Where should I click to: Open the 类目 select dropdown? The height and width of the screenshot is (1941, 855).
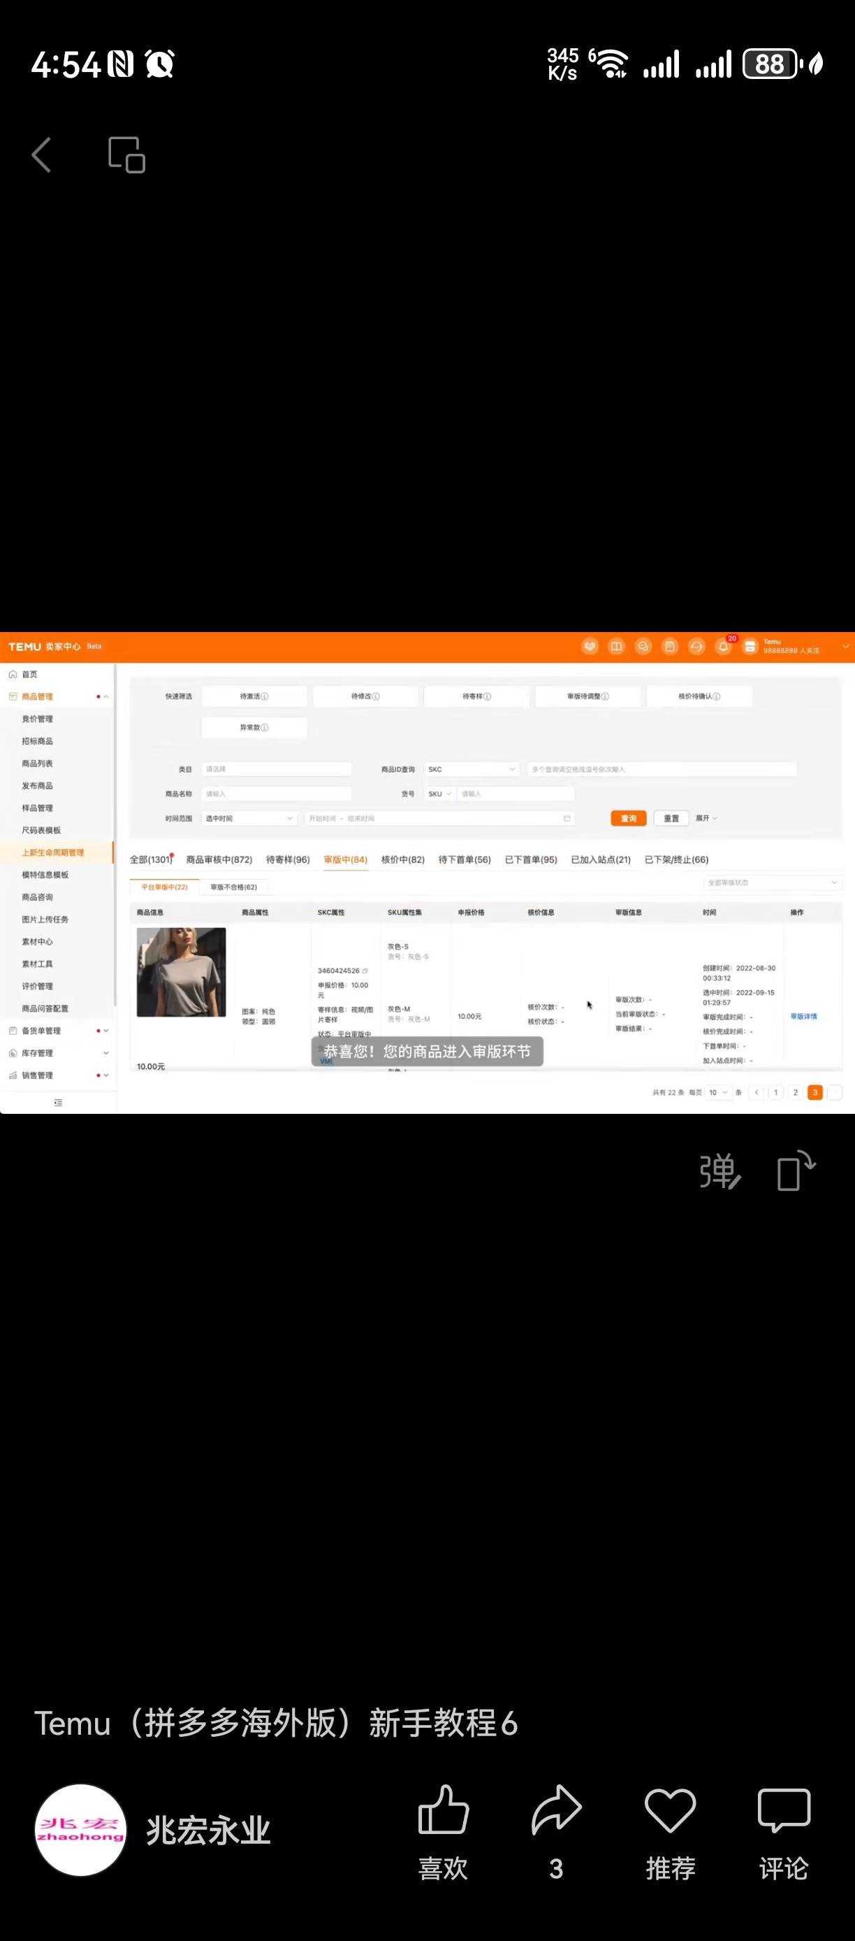click(276, 769)
